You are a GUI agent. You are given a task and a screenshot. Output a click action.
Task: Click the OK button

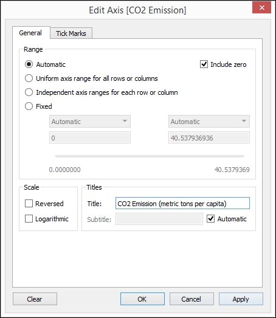[142, 299]
